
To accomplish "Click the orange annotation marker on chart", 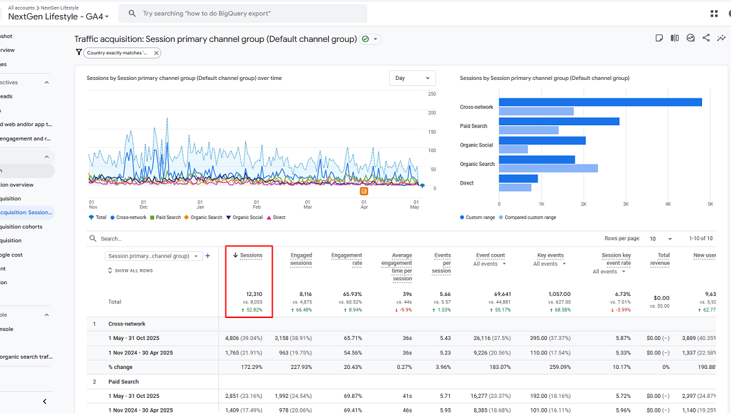I will (x=364, y=191).
